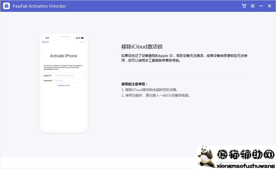Click the iPhone mockup preview
This screenshot has width=276, height=169.
64,83
